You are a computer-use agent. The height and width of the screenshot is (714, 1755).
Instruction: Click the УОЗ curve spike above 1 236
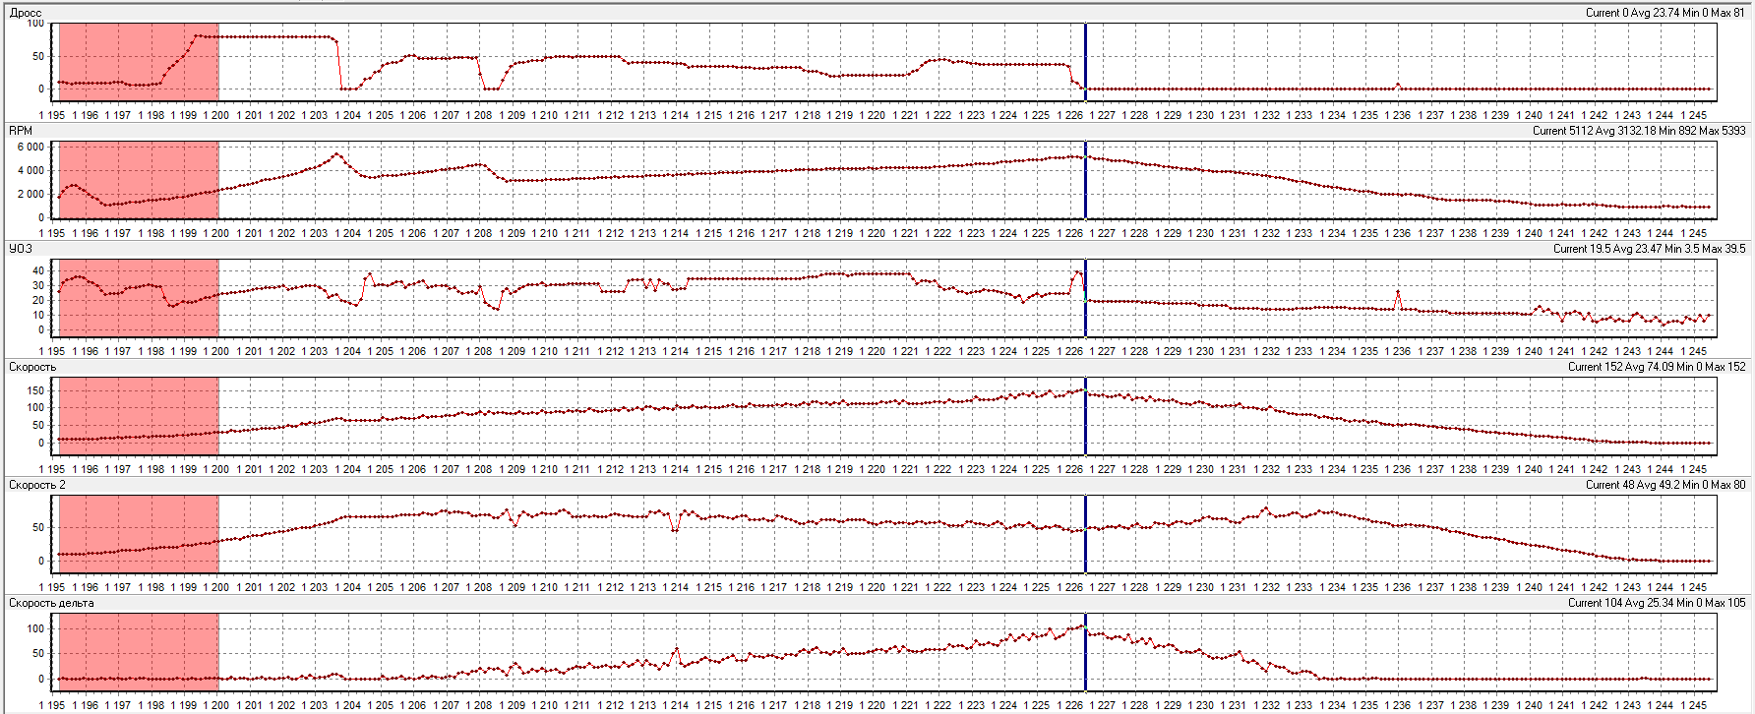tap(1398, 292)
